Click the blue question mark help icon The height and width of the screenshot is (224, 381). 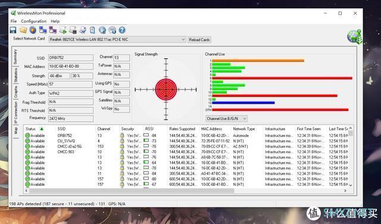coord(122,30)
